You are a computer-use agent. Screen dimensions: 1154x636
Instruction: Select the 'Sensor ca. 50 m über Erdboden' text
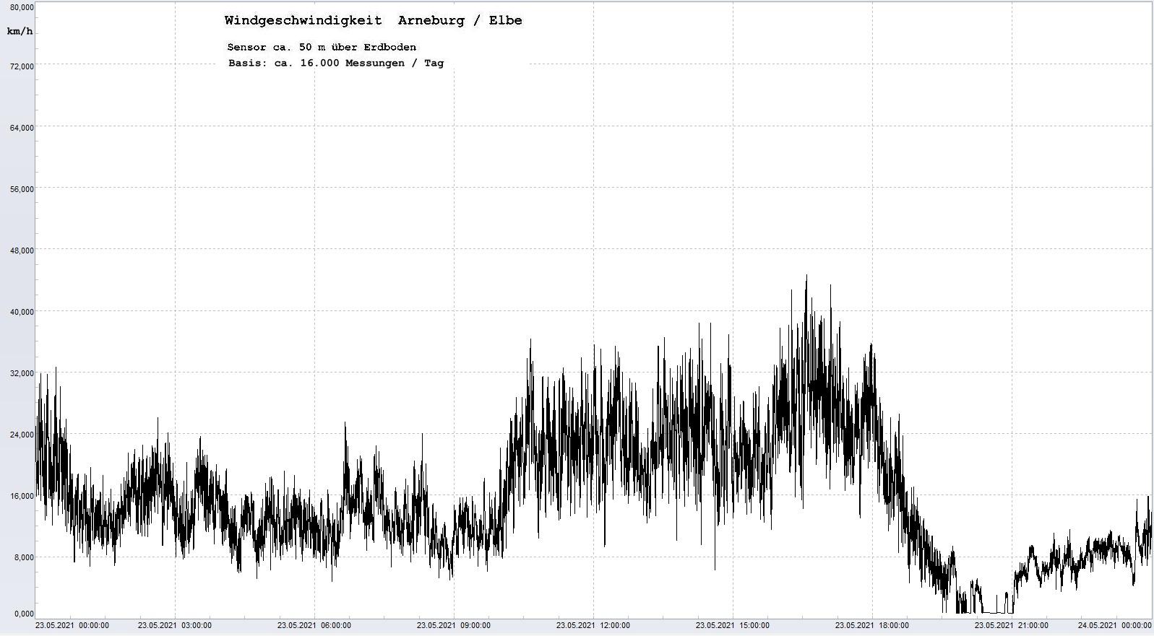(x=322, y=48)
